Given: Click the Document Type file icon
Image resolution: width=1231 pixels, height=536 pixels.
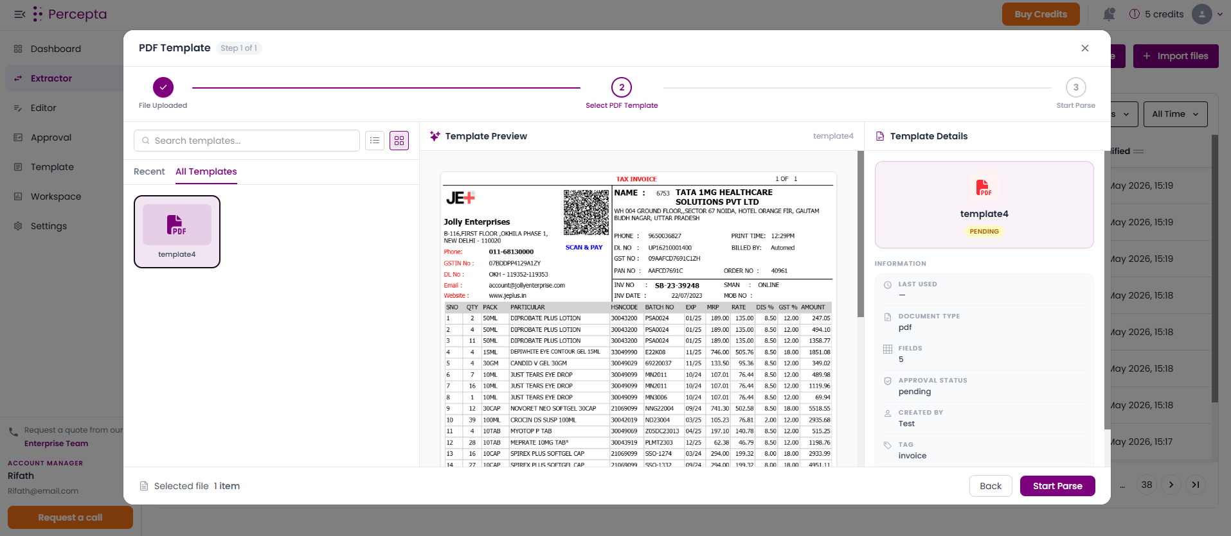Looking at the screenshot, I should point(888,317).
